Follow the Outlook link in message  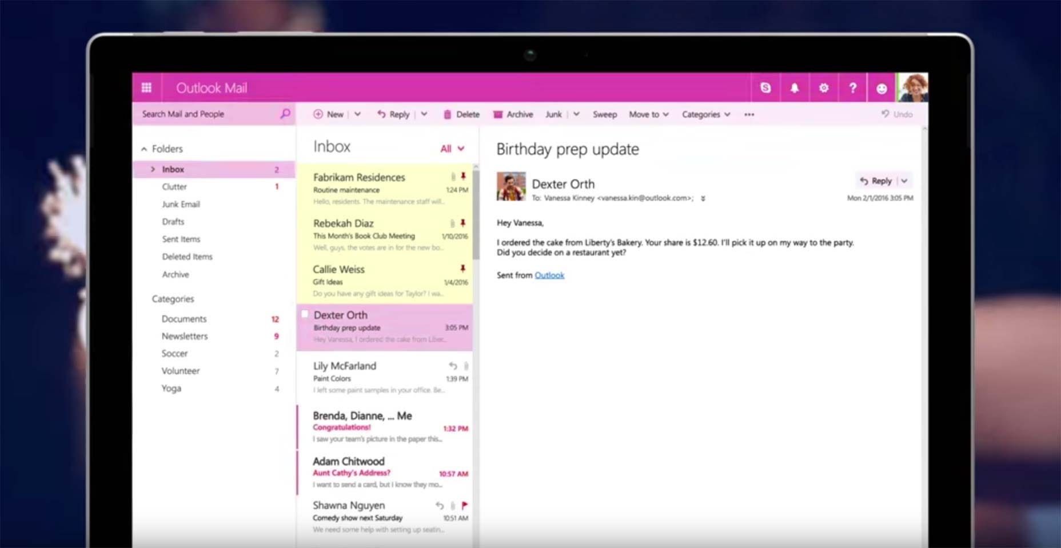coord(549,275)
